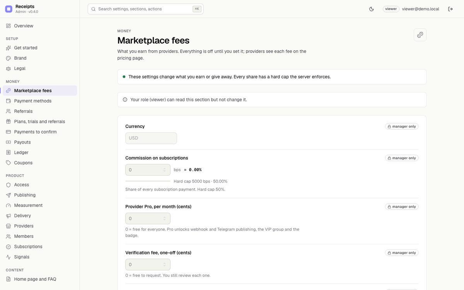Toggle dark mode with moon icon
Screen dimensions: 464x290
pyautogui.click(x=372, y=9)
